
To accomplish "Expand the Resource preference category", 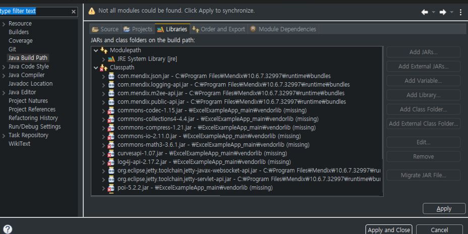I will (x=4, y=24).
